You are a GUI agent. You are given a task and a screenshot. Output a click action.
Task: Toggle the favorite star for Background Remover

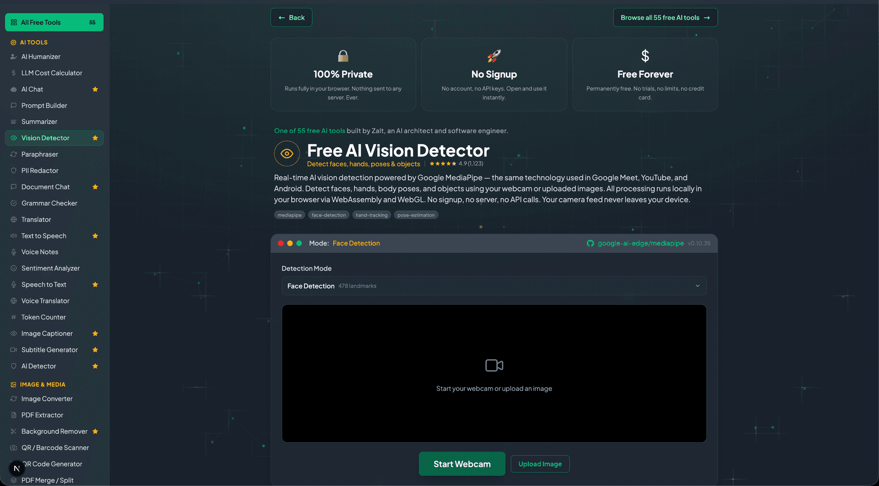pos(95,431)
